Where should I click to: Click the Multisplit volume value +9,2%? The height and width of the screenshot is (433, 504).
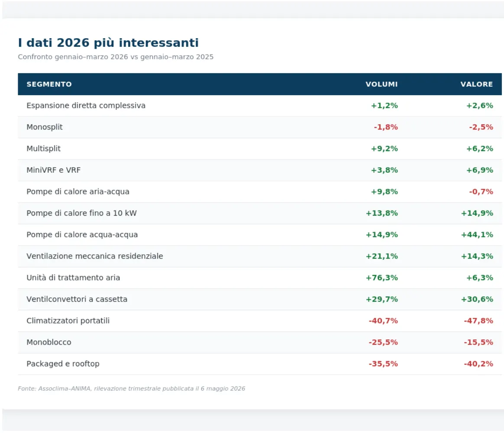tap(384, 149)
